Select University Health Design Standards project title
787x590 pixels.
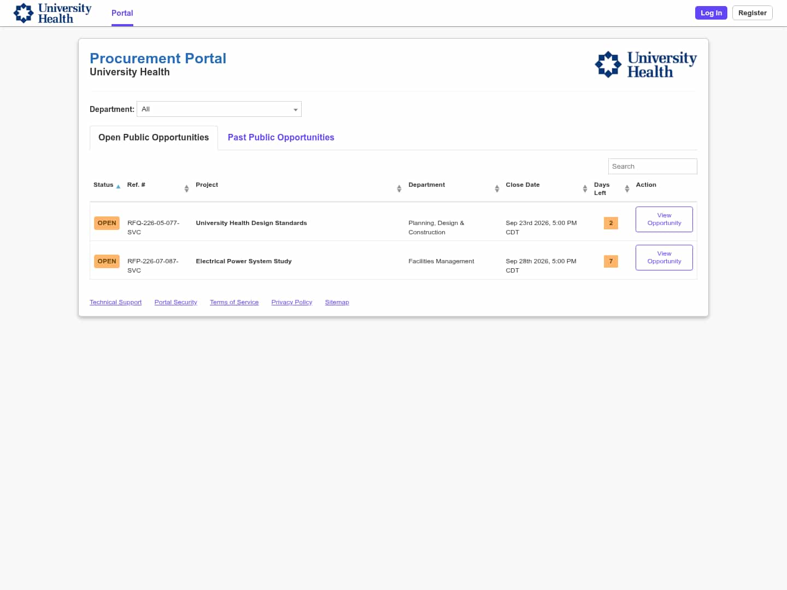click(x=251, y=223)
